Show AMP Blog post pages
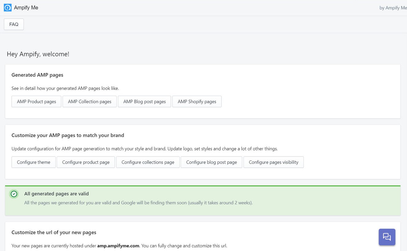Screen dimensions: 407x251 [144, 102]
